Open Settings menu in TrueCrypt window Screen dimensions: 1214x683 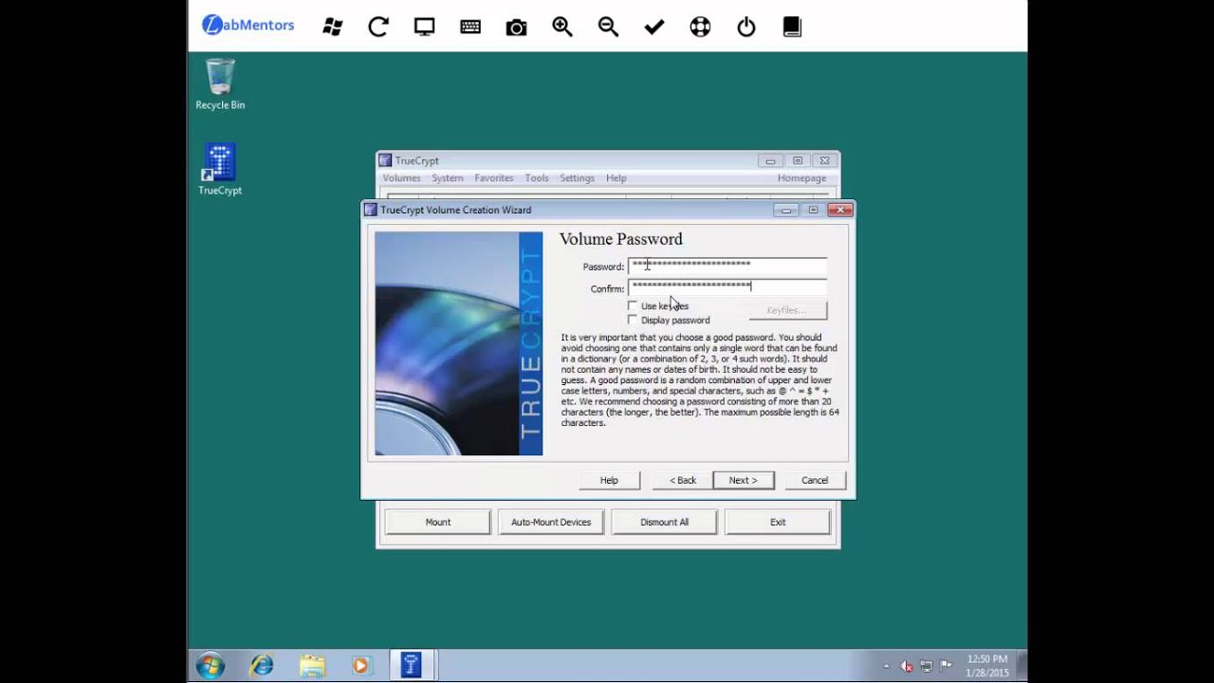click(x=577, y=178)
